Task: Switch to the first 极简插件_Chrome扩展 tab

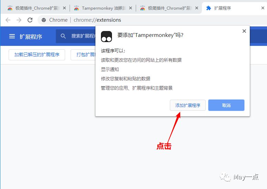Action: [x=36, y=8]
